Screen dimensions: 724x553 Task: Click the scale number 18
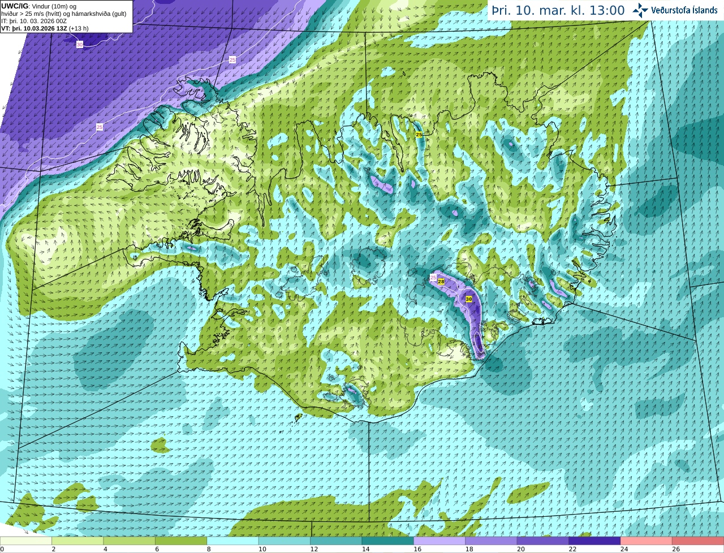pyautogui.click(x=469, y=549)
